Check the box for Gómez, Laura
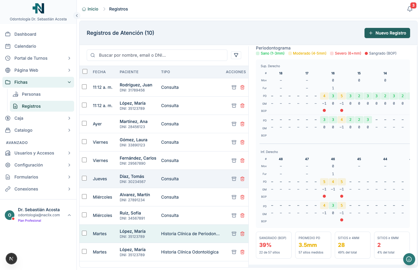The image size is (420, 270). point(84,142)
